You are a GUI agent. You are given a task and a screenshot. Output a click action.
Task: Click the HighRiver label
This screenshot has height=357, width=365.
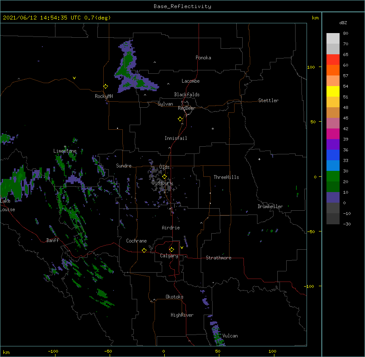(x=182, y=315)
